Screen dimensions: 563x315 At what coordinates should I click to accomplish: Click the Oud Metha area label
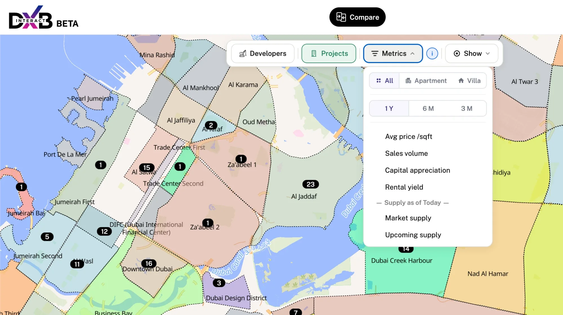tap(259, 122)
